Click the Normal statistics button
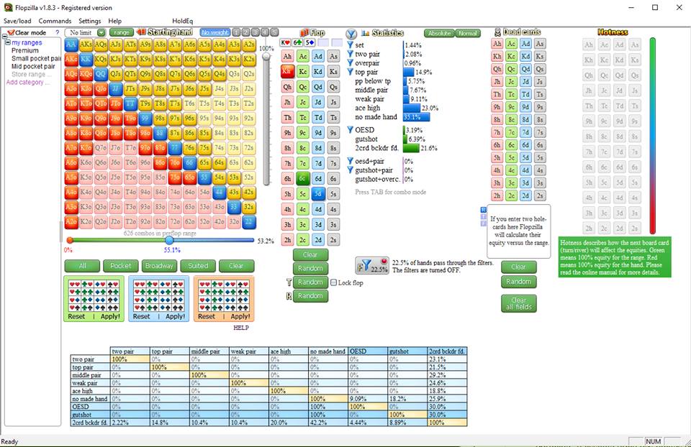 coord(468,33)
